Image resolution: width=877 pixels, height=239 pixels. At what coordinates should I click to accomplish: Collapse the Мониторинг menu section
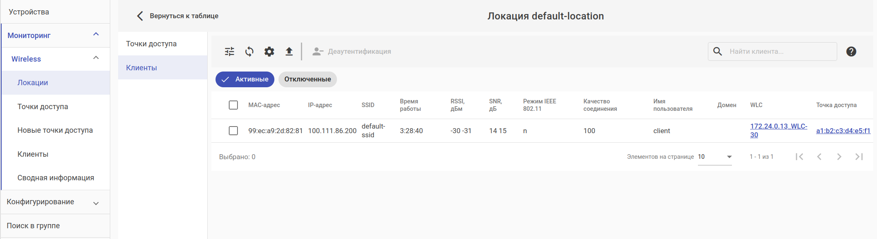coord(96,34)
